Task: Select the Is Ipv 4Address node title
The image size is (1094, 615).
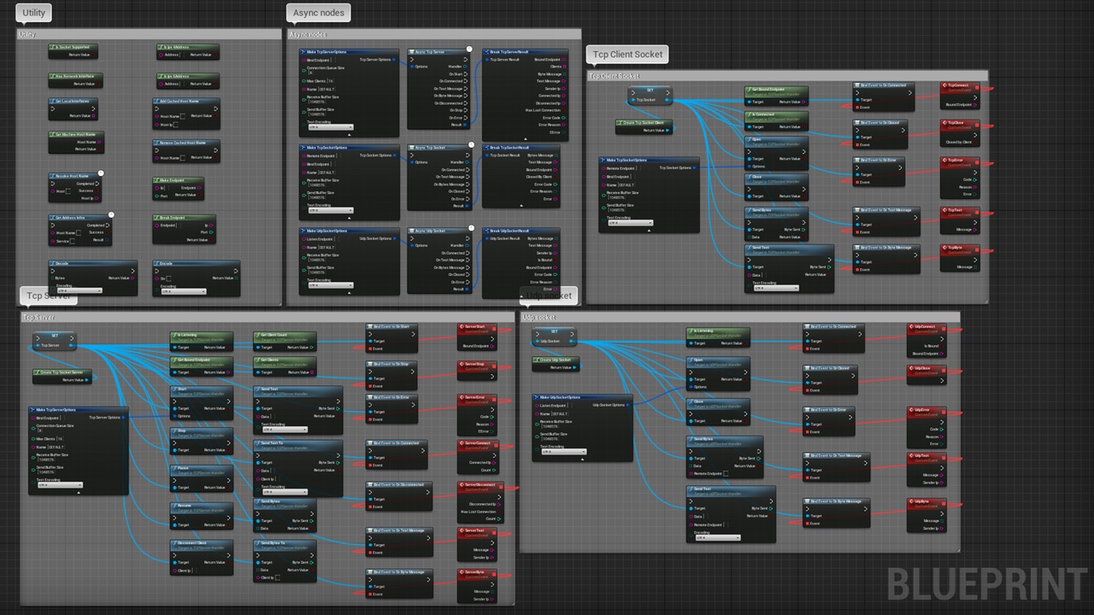Action: [x=177, y=47]
